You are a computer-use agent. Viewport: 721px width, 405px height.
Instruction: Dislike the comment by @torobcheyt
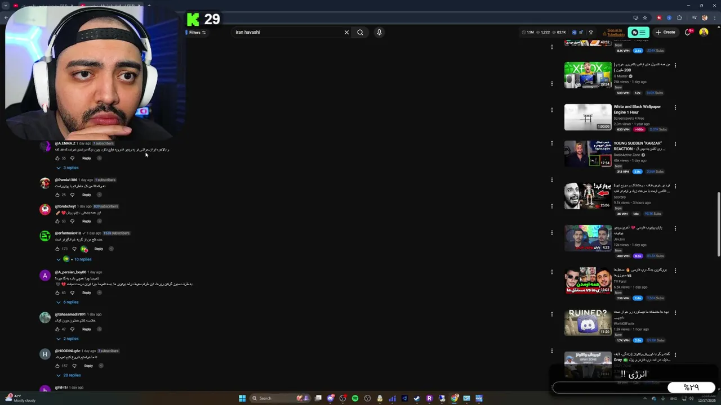(72, 221)
